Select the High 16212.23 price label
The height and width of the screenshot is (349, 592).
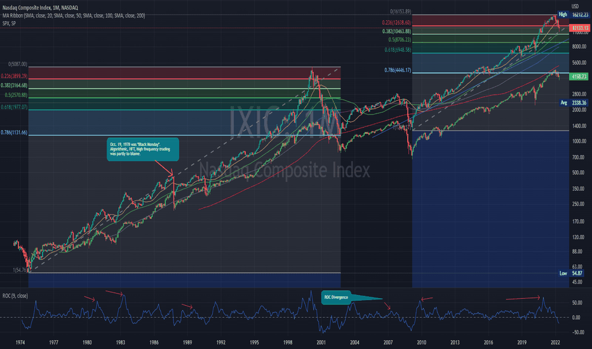tap(573, 15)
